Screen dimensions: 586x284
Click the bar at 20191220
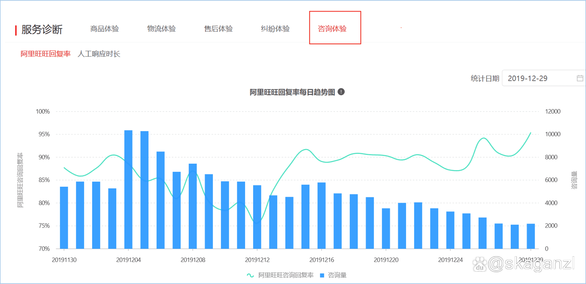click(x=386, y=229)
